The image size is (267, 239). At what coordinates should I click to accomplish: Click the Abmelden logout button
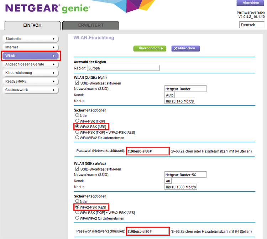pyautogui.click(x=251, y=3)
